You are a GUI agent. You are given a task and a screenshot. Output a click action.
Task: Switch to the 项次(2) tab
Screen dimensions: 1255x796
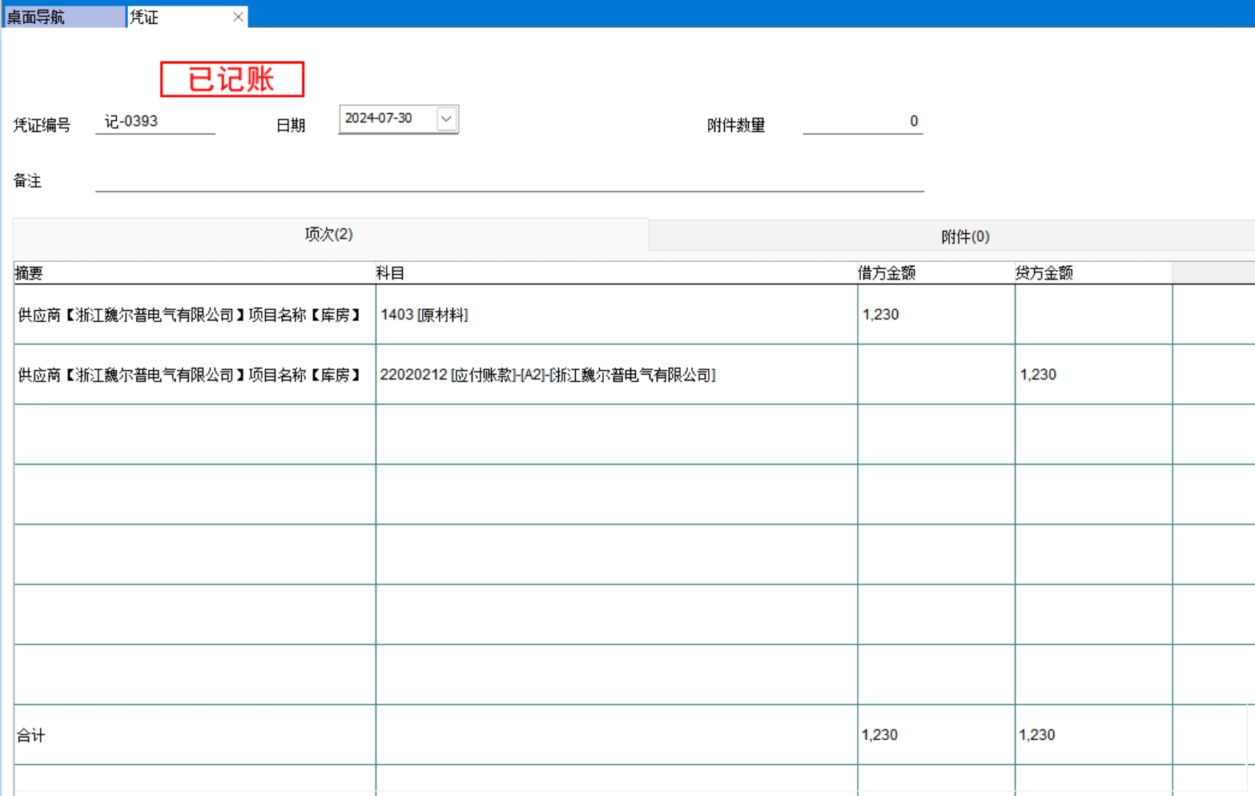[329, 235]
